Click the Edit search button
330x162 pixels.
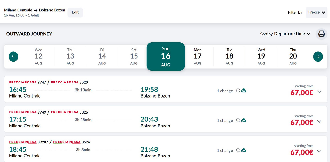[75, 12]
